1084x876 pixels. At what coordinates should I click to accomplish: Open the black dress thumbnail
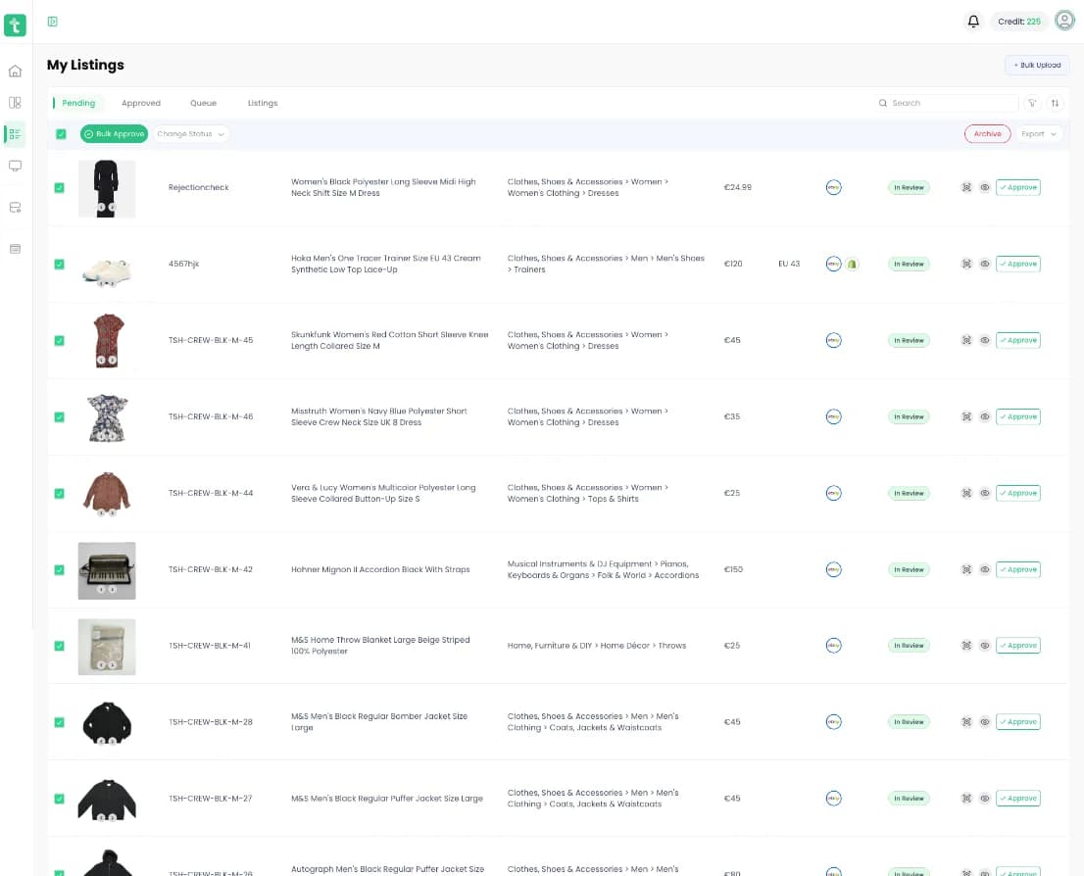[x=107, y=189]
